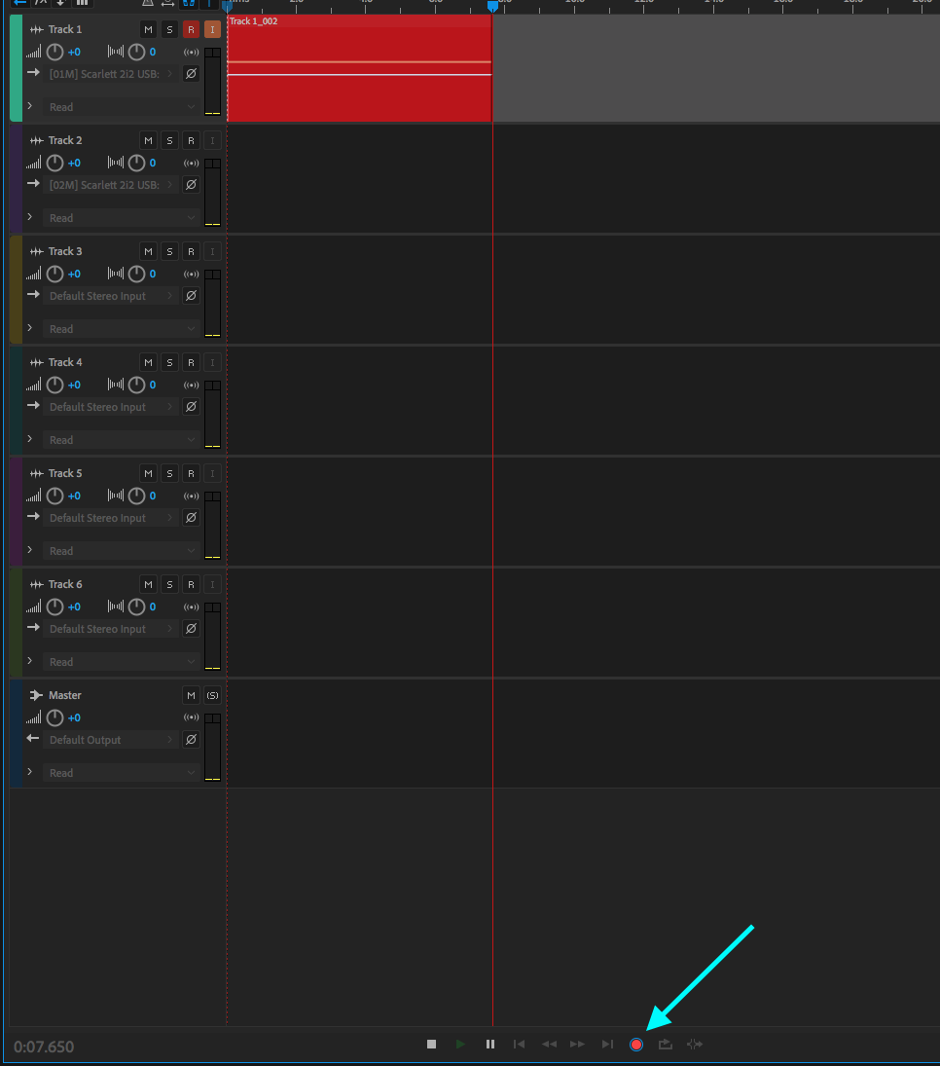Open Track 3 Default Stereo Input menu
The width and height of the screenshot is (940, 1066).
click(111, 296)
